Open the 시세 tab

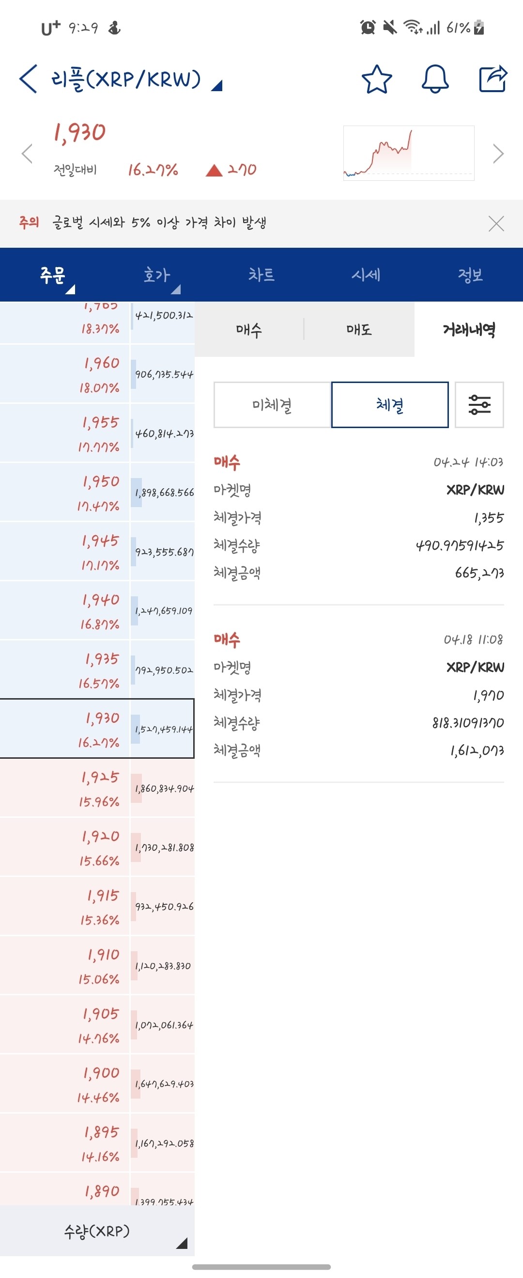pos(366,275)
